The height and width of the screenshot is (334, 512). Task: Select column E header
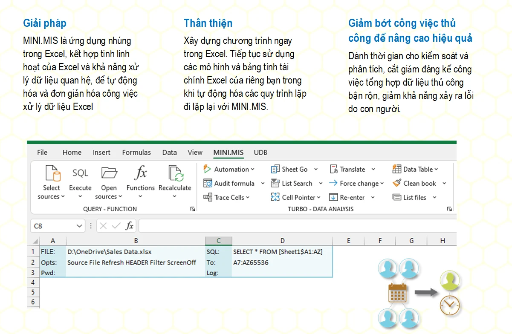[x=348, y=241]
